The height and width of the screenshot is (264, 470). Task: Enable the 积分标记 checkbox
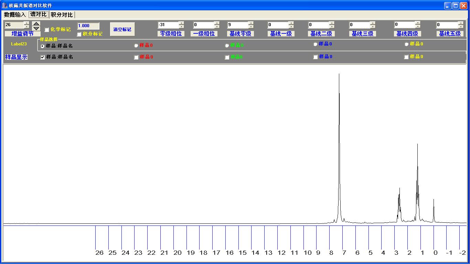79,34
